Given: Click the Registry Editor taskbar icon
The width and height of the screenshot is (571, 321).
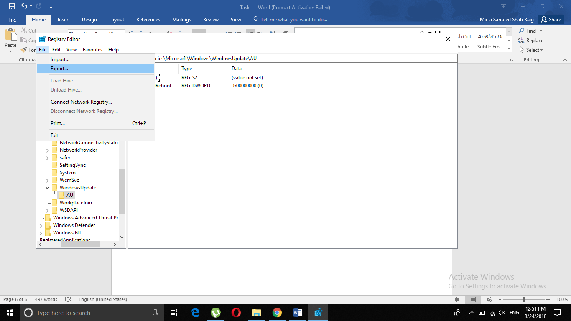Looking at the screenshot, I should pyautogui.click(x=318, y=313).
